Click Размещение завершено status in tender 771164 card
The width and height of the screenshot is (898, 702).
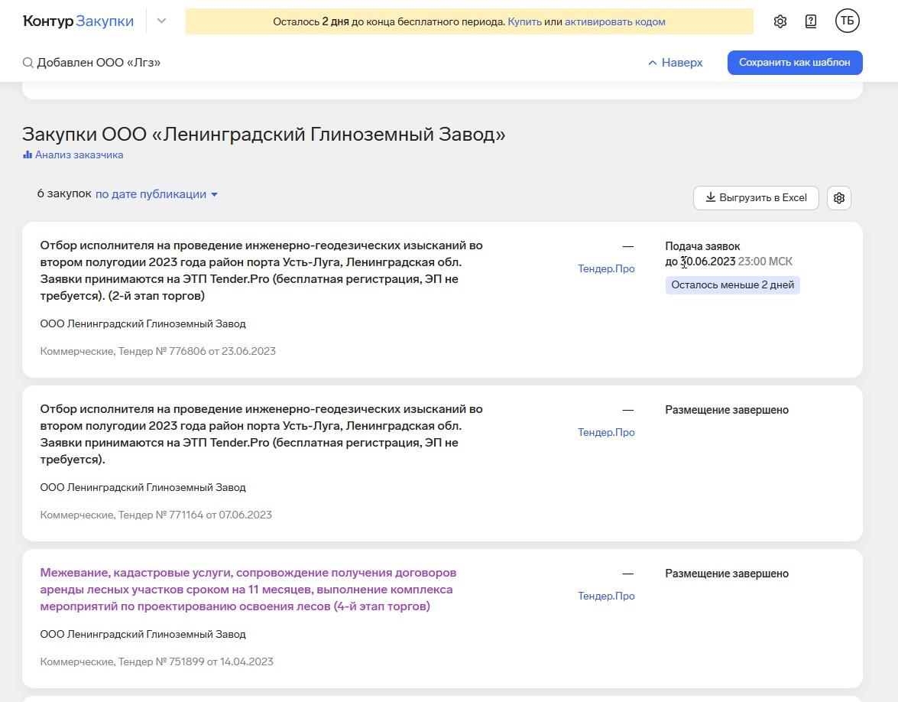(727, 410)
